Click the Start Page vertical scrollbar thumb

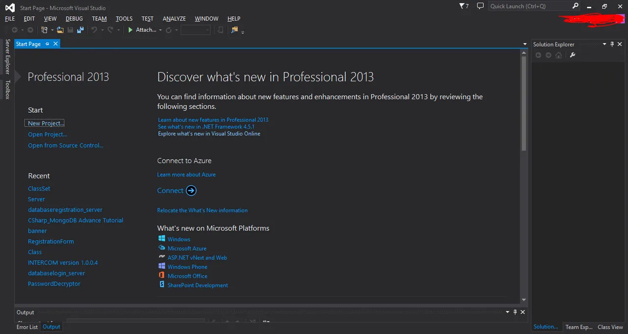click(x=523, y=103)
